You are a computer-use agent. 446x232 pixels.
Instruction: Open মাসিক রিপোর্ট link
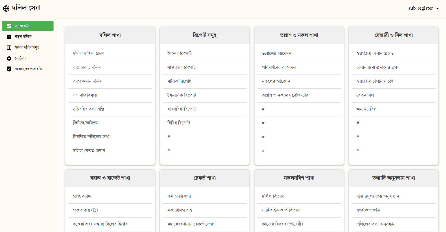[x=179, y=81]
